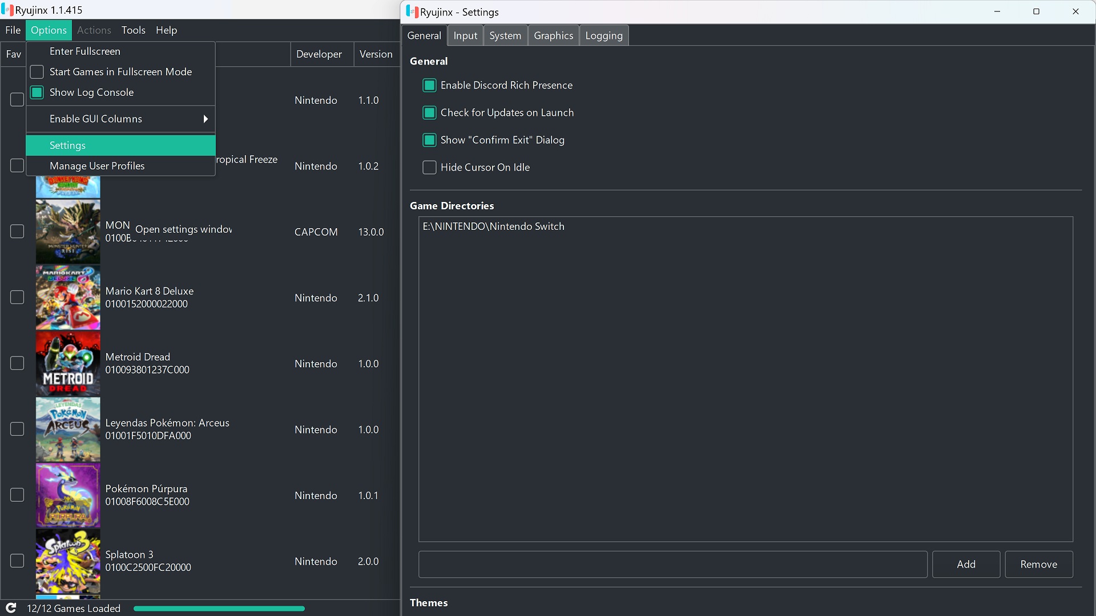This screenshot has width=1096, height=616.
Task: View the 12/12 Games Loaded progress bar
Action: [x=218, y=609]
